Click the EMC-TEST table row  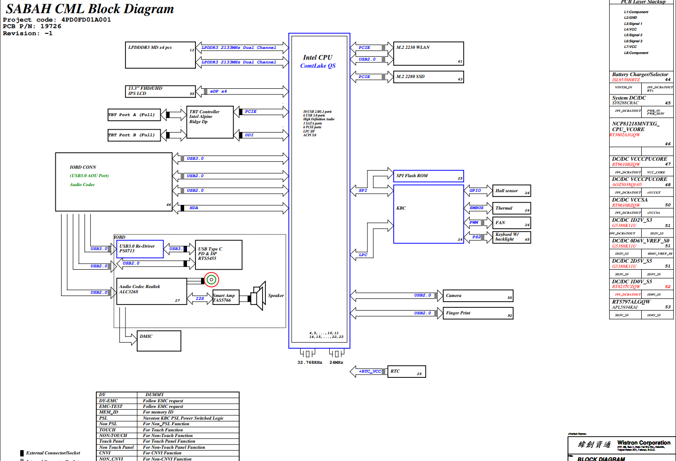coord(168,406)
